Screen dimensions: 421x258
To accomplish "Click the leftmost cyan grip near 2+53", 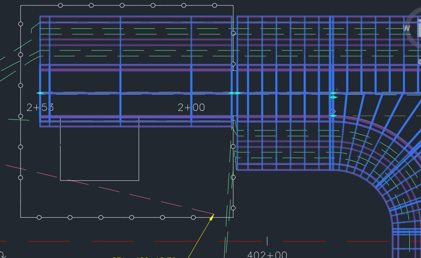I will pyautogui.click(x=41, y=93).
